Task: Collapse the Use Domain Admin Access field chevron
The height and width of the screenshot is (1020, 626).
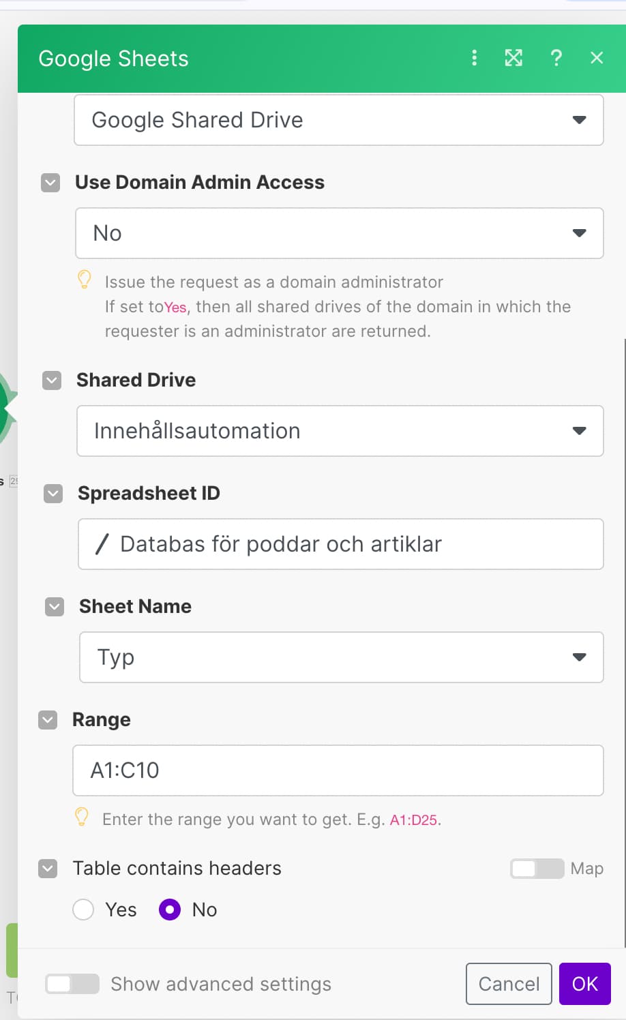Action: coord(50,183)
